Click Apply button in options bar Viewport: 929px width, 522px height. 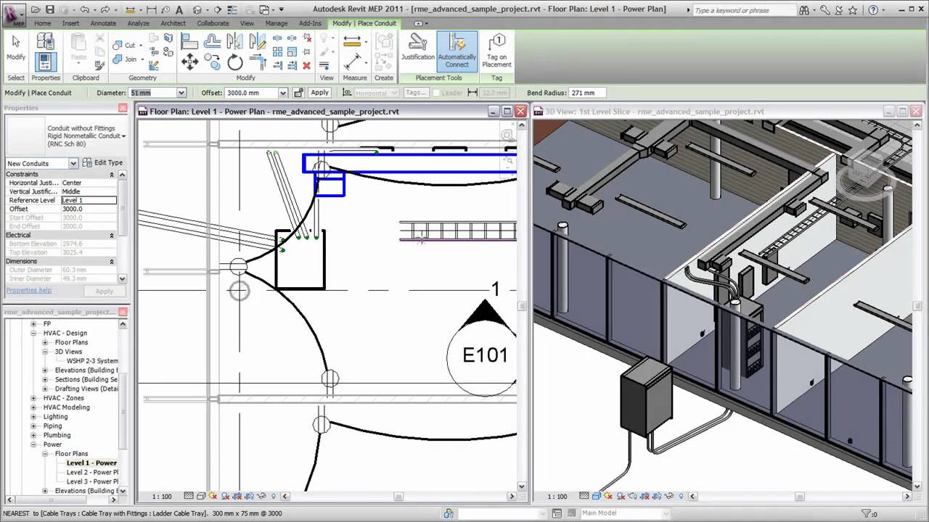click(319, 93)
